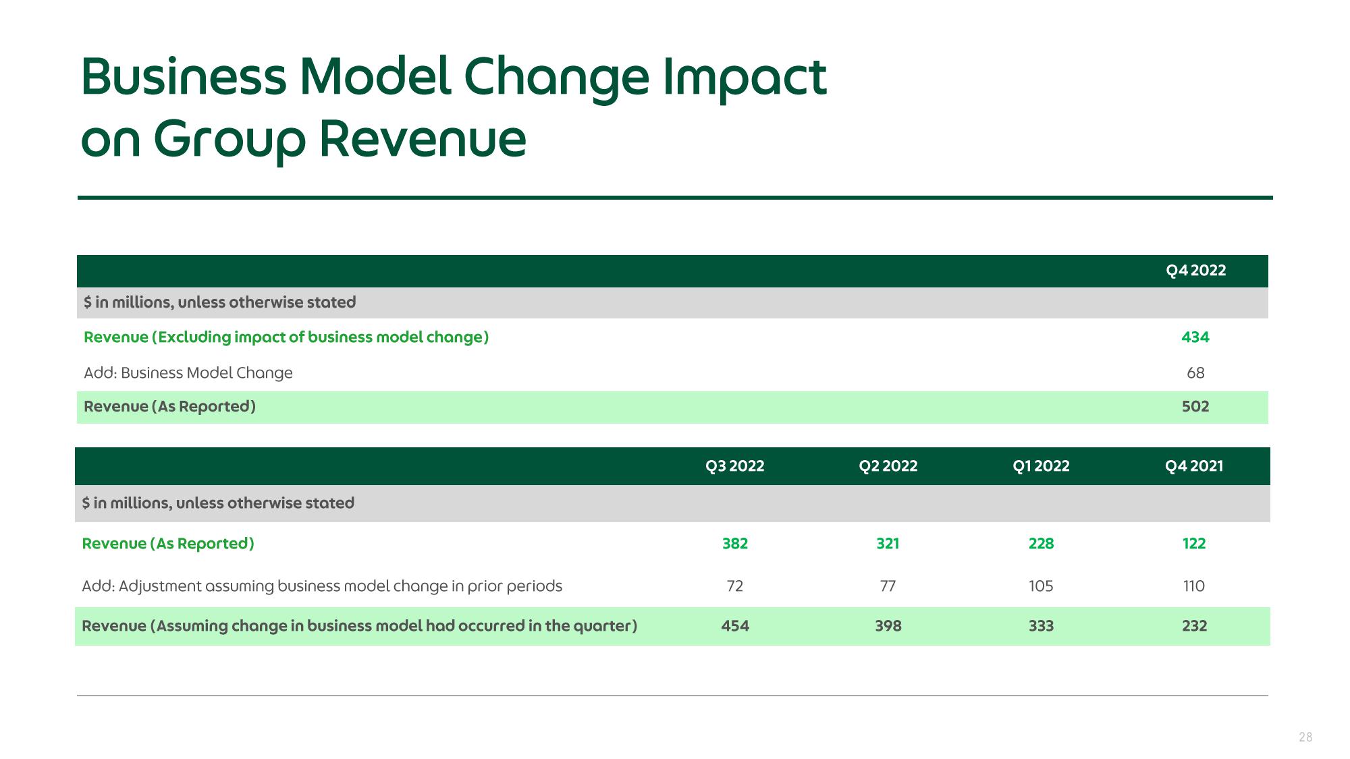Screen dimensions: 1350x759
Task: Select the adjustment value 77
Action: click(888, 586)
